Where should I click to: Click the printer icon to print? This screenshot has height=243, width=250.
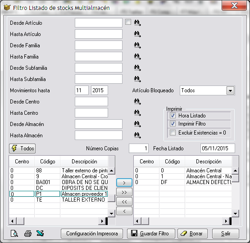point(28,234)
